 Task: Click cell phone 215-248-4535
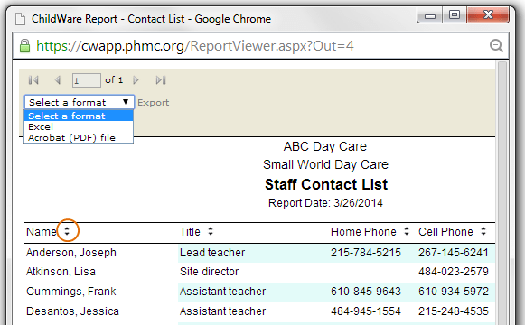[x=454, y=311]
